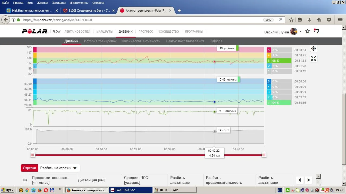Open the 'Журнал' browser menu
This screenshot has height=194, width=346.
42,3
